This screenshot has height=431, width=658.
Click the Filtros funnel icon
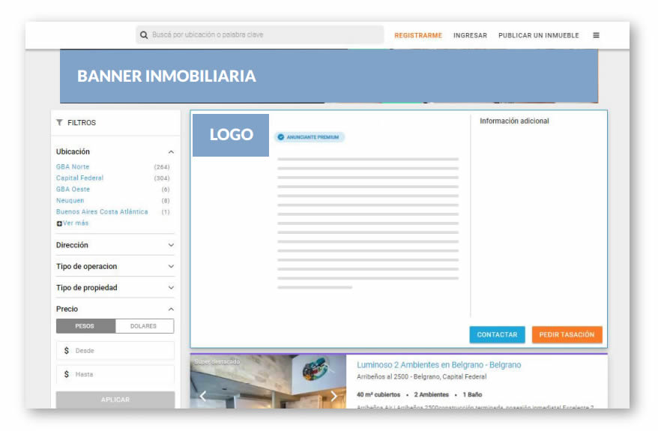click(60, 122)
